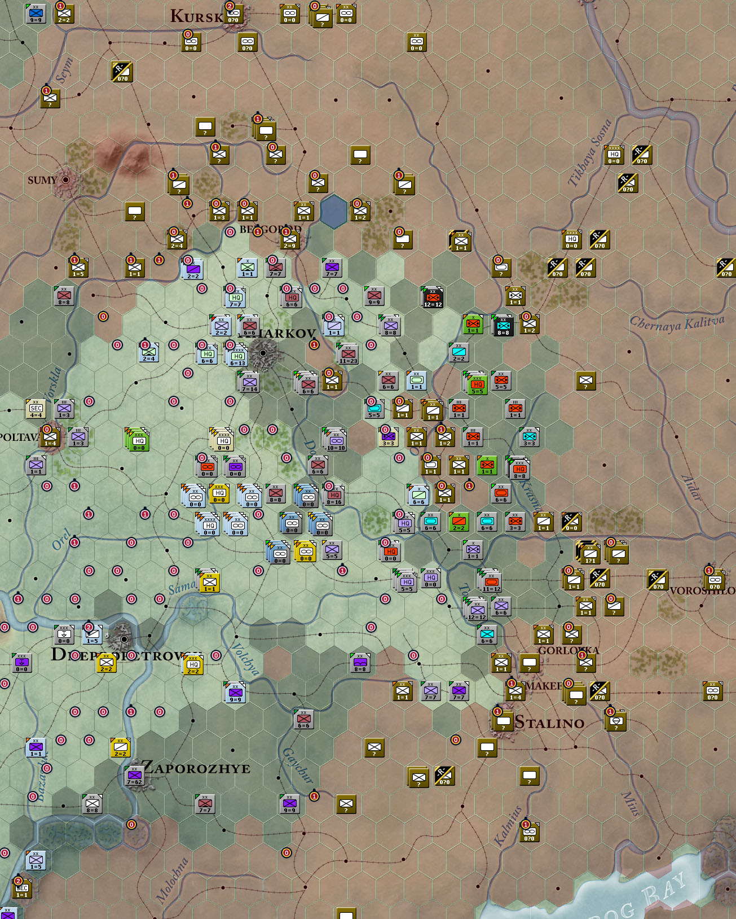Select the beige HQ 0=0 stack
This screenshot has height=919, width=736.
pyautogui.click(x=223, y=440)
